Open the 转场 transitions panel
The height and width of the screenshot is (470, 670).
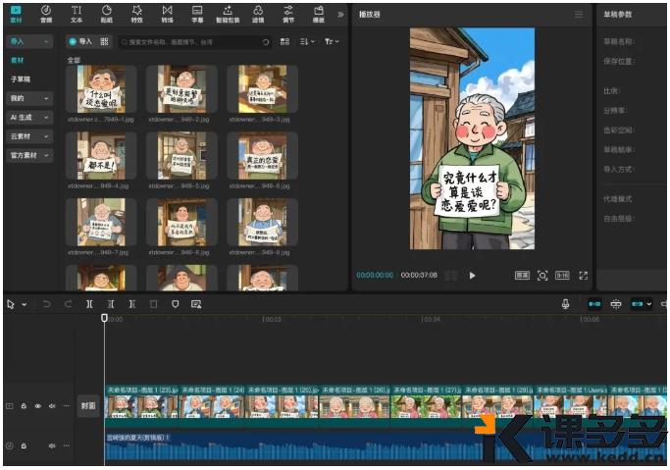[x=167, y=13]
